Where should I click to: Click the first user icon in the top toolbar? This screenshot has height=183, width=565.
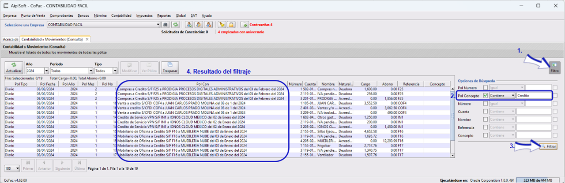click(x=189, y=25)
